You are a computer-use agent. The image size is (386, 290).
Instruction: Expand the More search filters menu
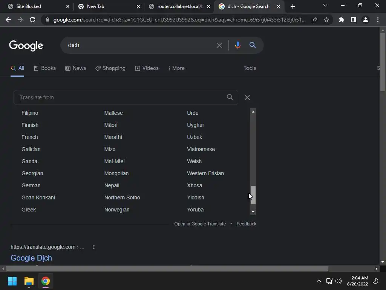click(176, 68)
